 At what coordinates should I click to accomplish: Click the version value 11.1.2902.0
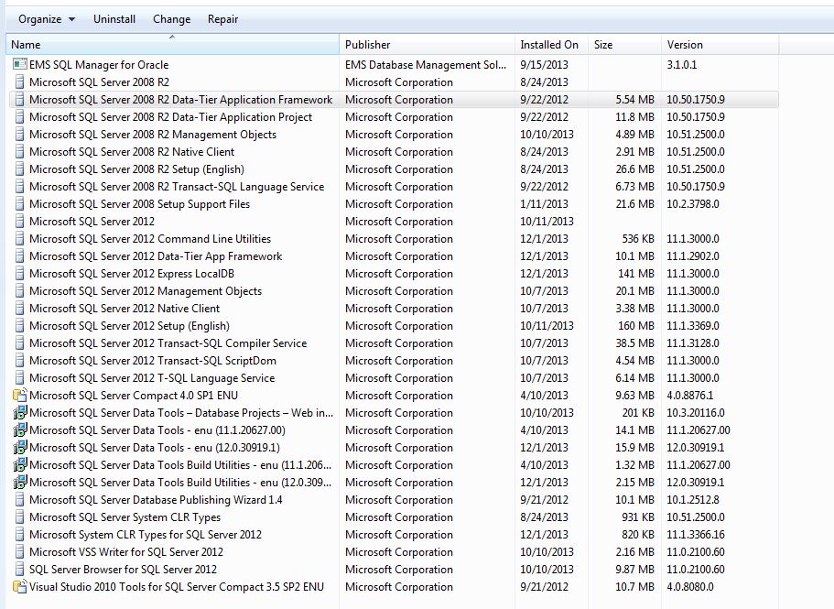click(x=693, y=256)
